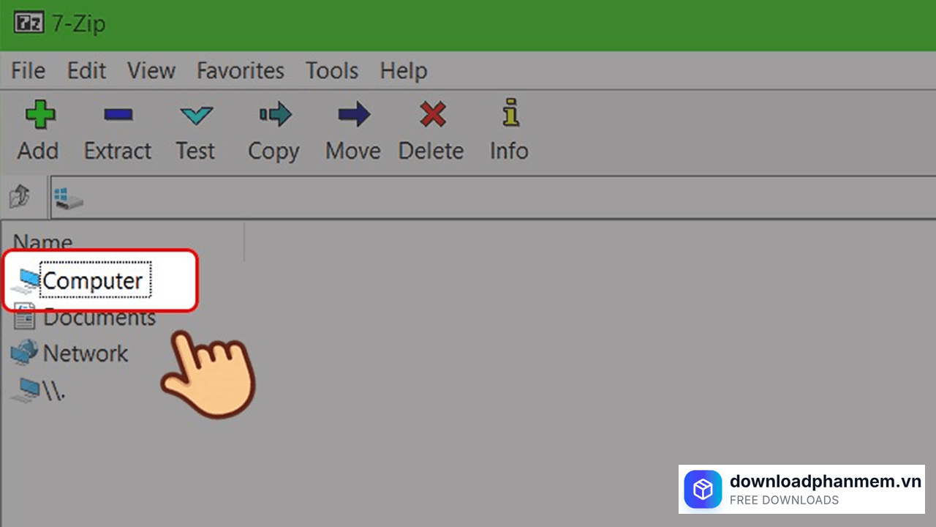This screenshot has height=527, width=936.
Task: Select the Network entry
Action: tap(85, 354)
